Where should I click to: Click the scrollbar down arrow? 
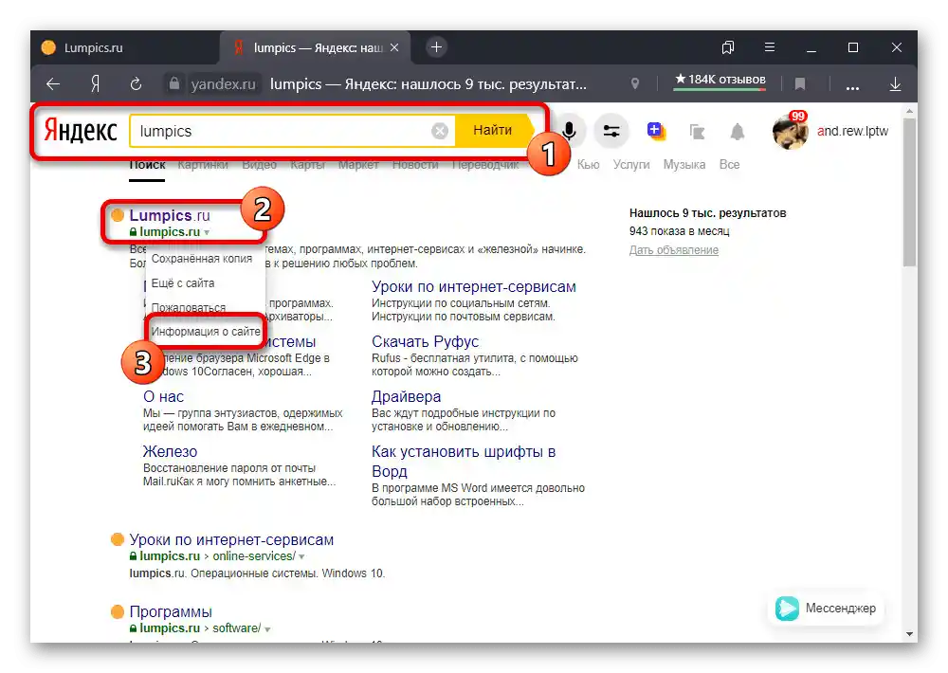point(910,634)
